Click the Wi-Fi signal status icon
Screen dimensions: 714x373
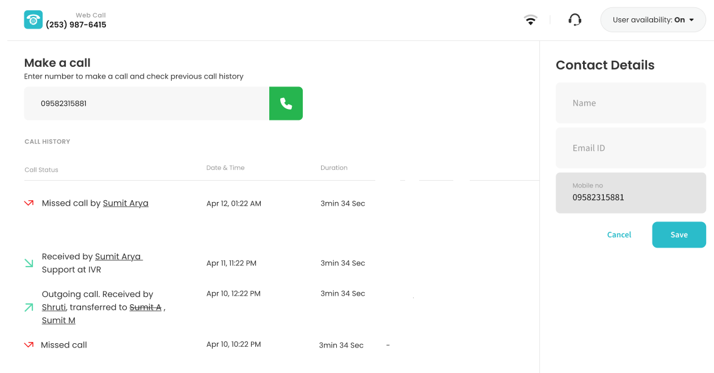[531, 20]
